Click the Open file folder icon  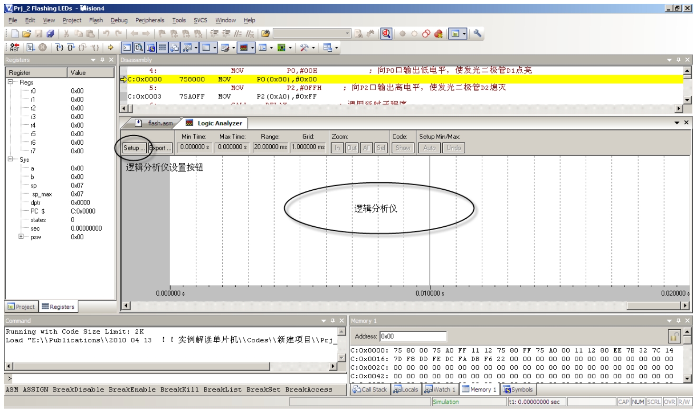coord(27,34)
